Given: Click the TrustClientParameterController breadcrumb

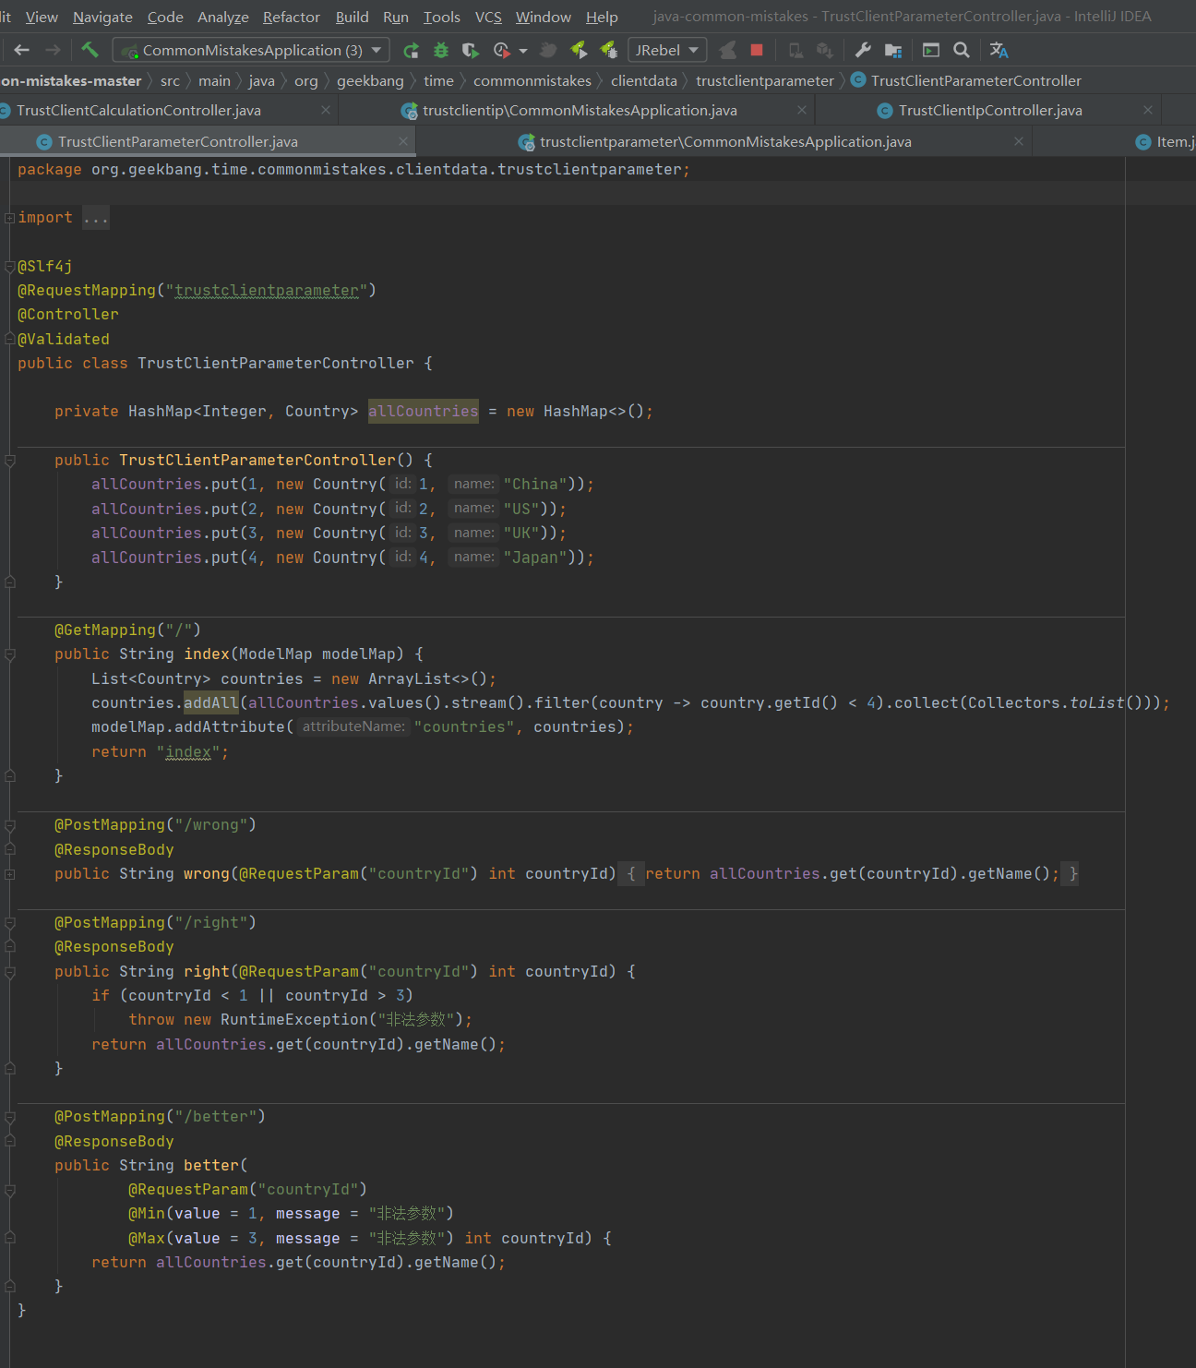Looking at the screenshot, I should click(x=966, y=80).
